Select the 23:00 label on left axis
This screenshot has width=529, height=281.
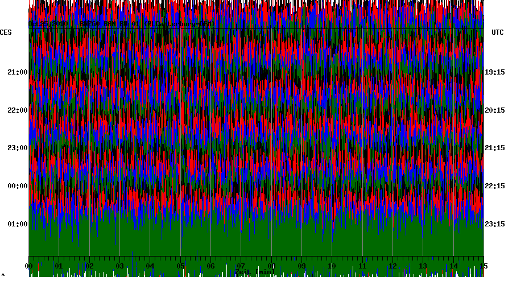17,148
